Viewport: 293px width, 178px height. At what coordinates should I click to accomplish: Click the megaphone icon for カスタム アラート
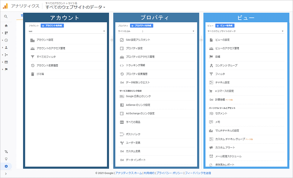[x=211, y=148]
